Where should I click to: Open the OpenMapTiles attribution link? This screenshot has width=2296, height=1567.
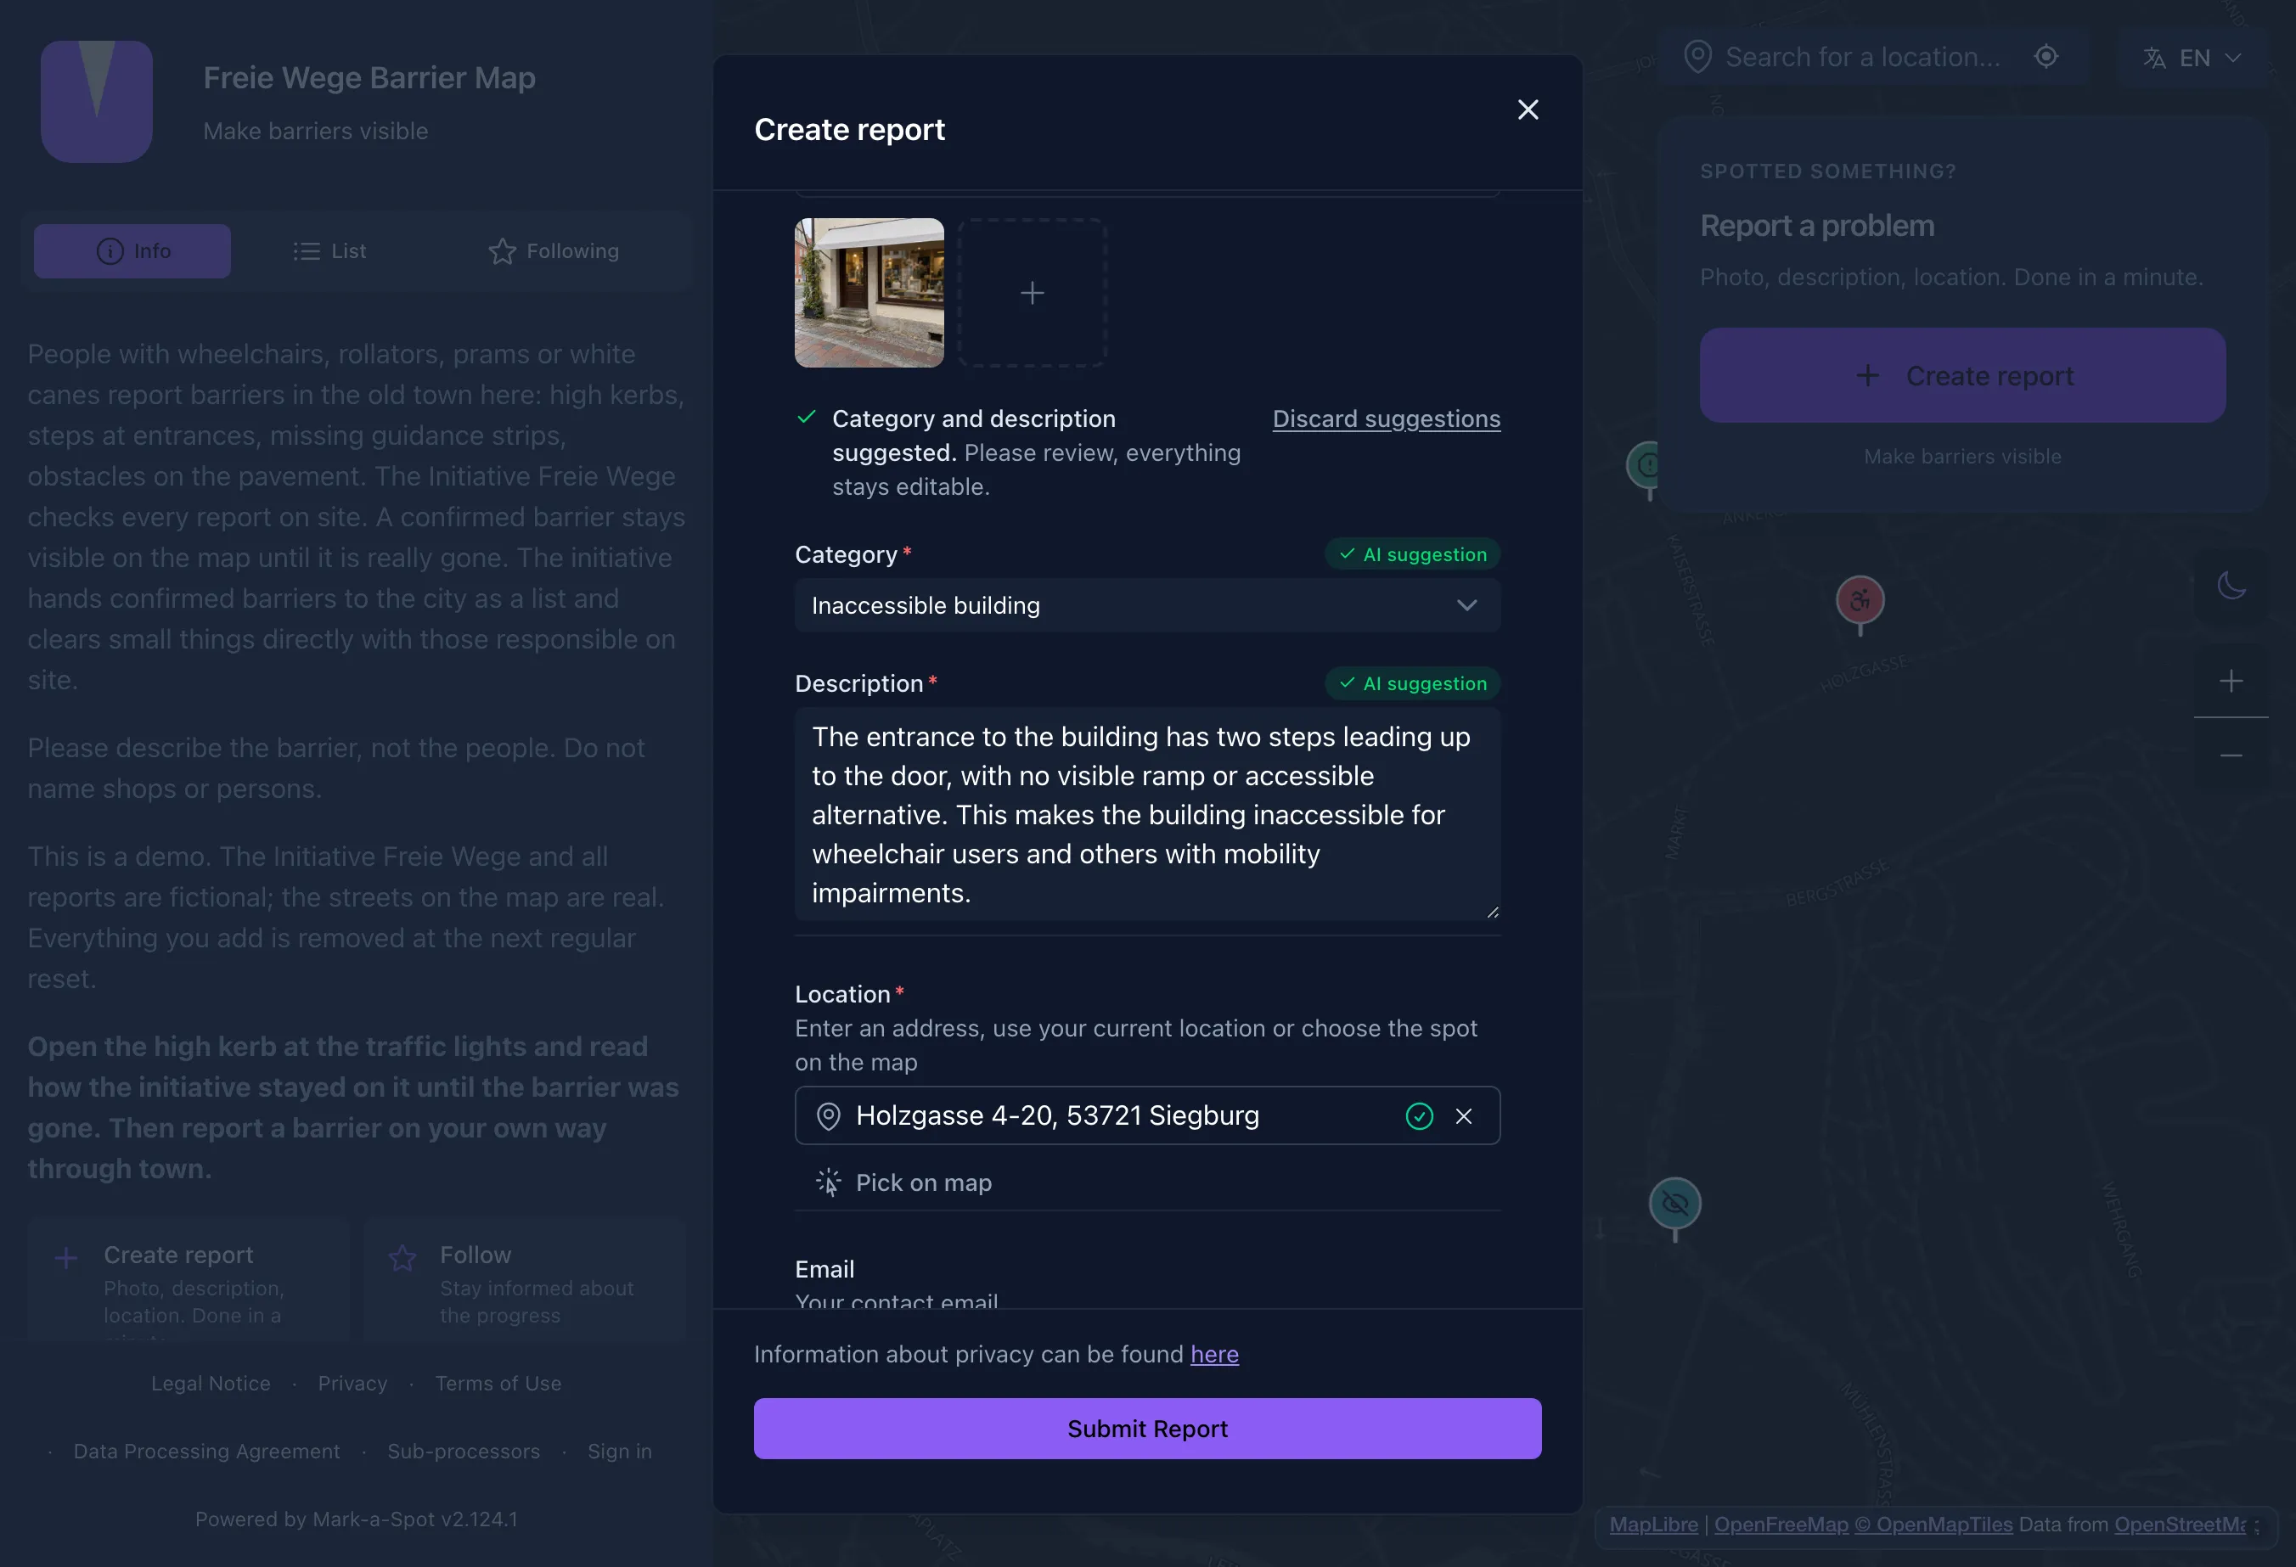[1933, 1525]
